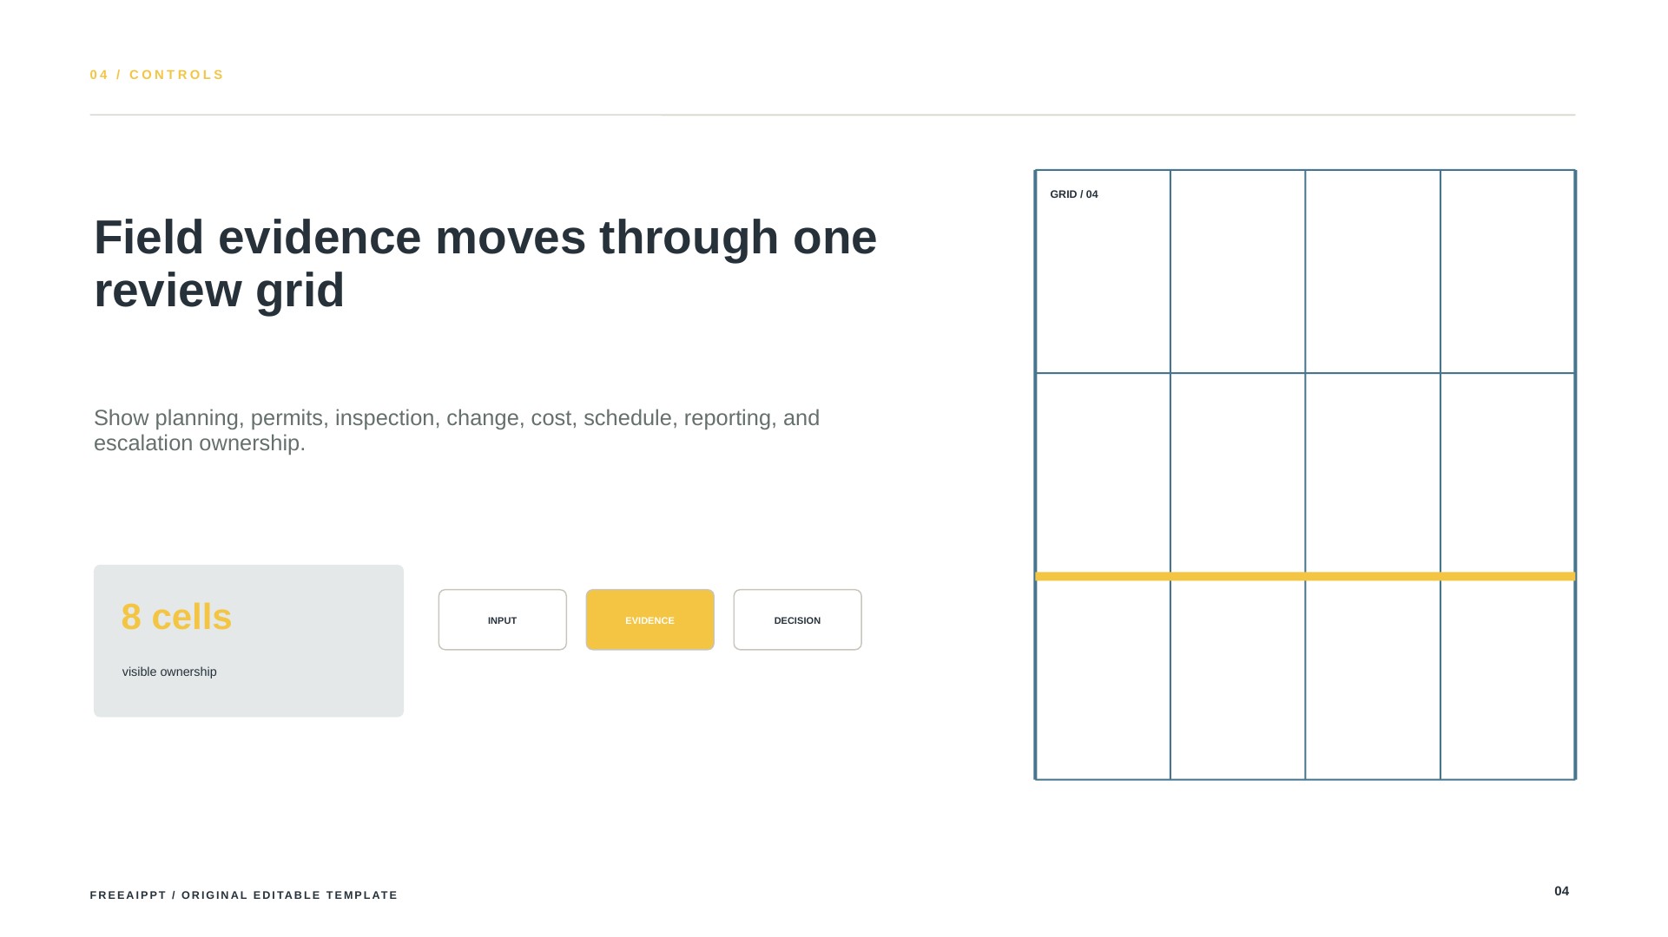1668x937 pixels.
Task: Select the yellow EVIDENCE box
Action: [649, 619]
